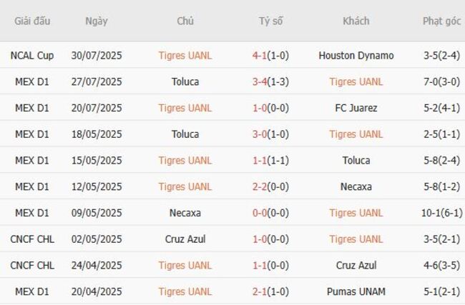Click home team Necaxa in the 09/05/2025 row

[x=185, y=213]
